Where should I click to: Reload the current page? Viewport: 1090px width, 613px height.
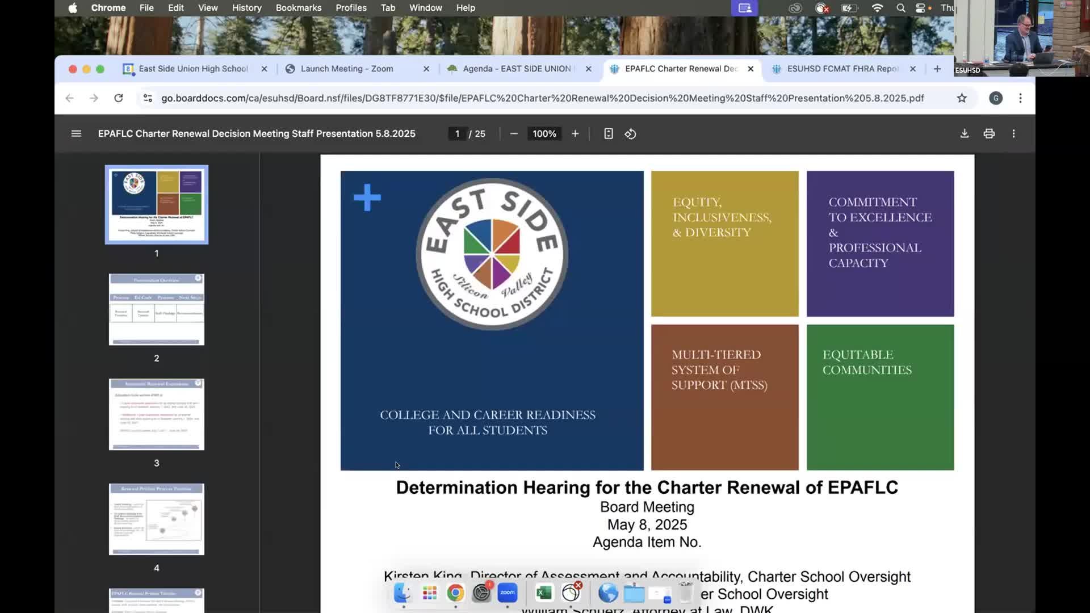[x=118, y=98]
